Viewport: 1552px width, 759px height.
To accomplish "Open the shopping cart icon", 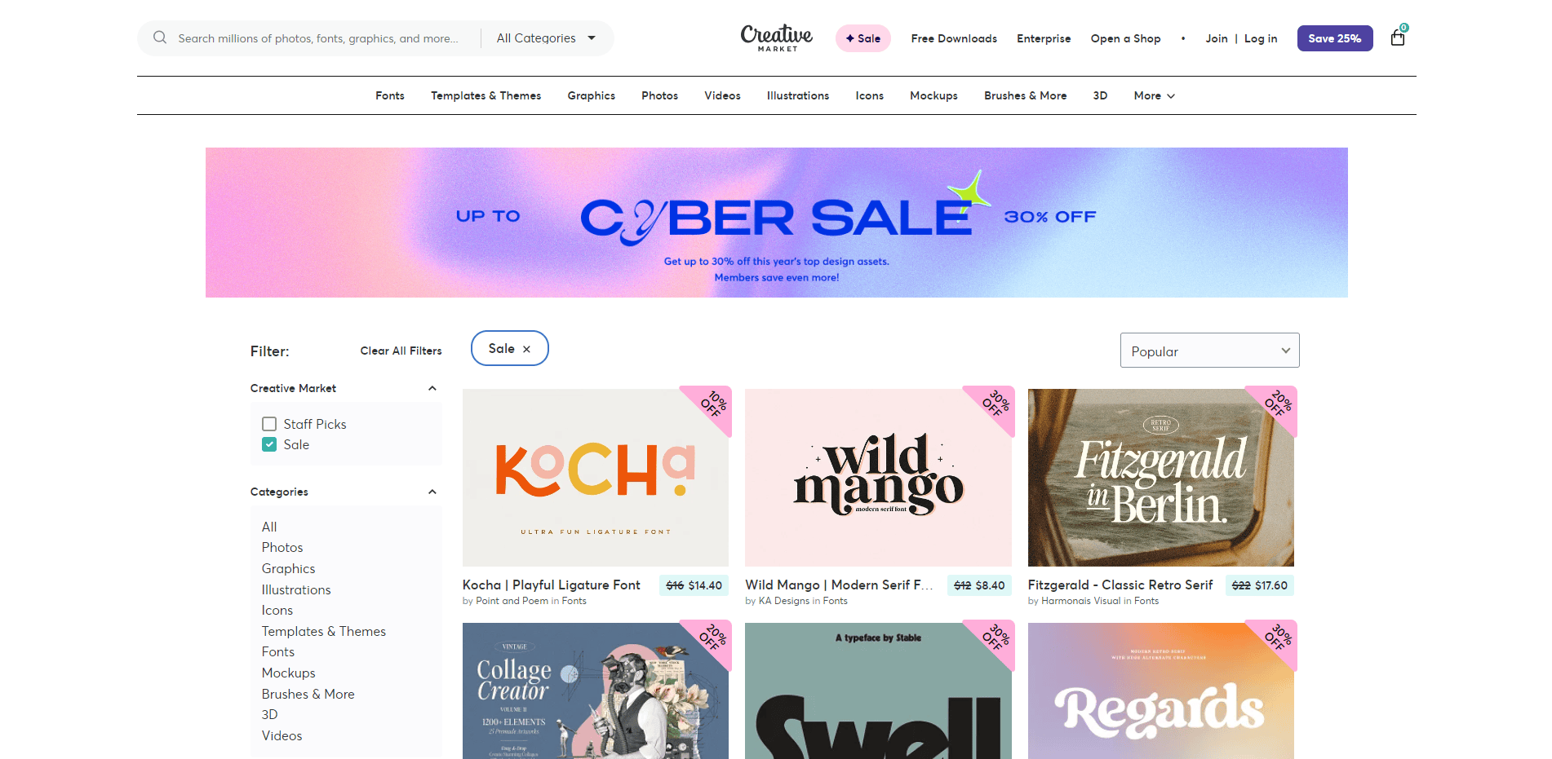I will click(x=1398, y=37).
